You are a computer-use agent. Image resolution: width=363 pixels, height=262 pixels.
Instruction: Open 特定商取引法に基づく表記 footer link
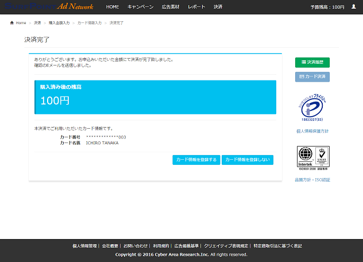277,246
